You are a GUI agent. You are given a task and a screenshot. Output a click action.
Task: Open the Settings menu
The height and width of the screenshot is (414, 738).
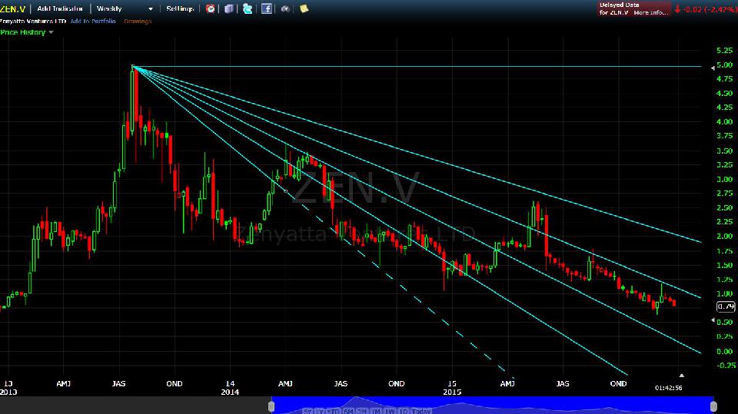pos(180,9)
